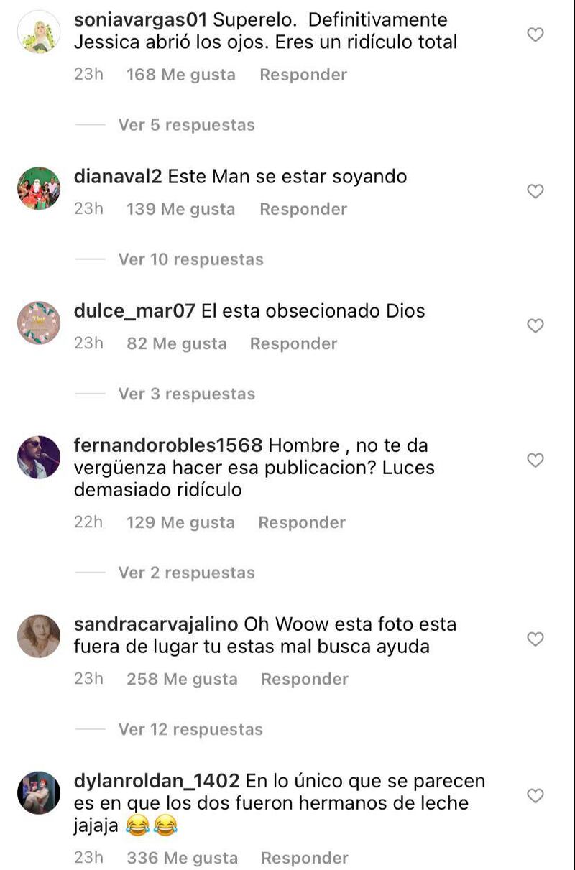Like soniavargas01's comment with the heart icon
Viewport: 575px width, 870px height.
coord(535,34)
